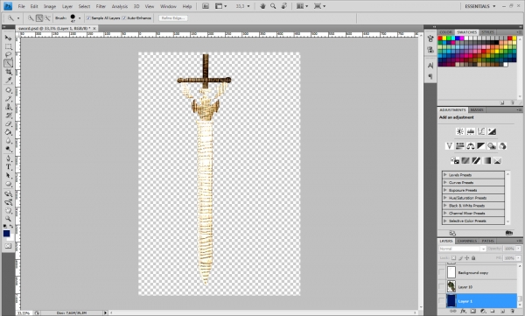Add a Levels adjustment
The image size is (525, 316).
[x=471, y=131]
